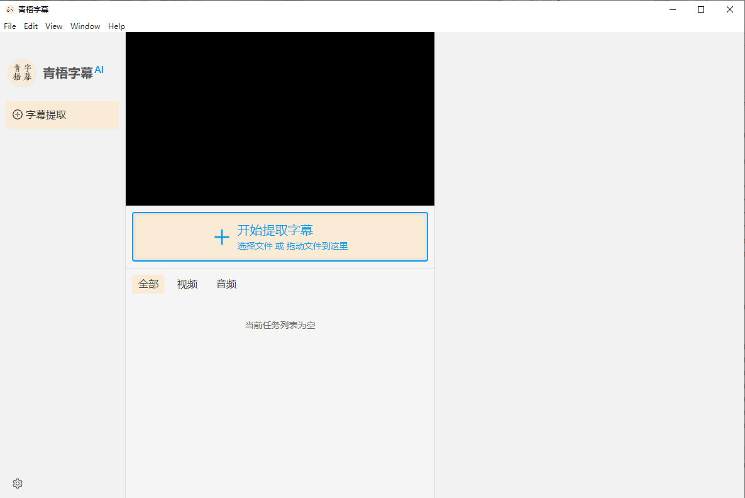745x498 pixels.
Task: Open the File menu
Action: pos(9,26)
